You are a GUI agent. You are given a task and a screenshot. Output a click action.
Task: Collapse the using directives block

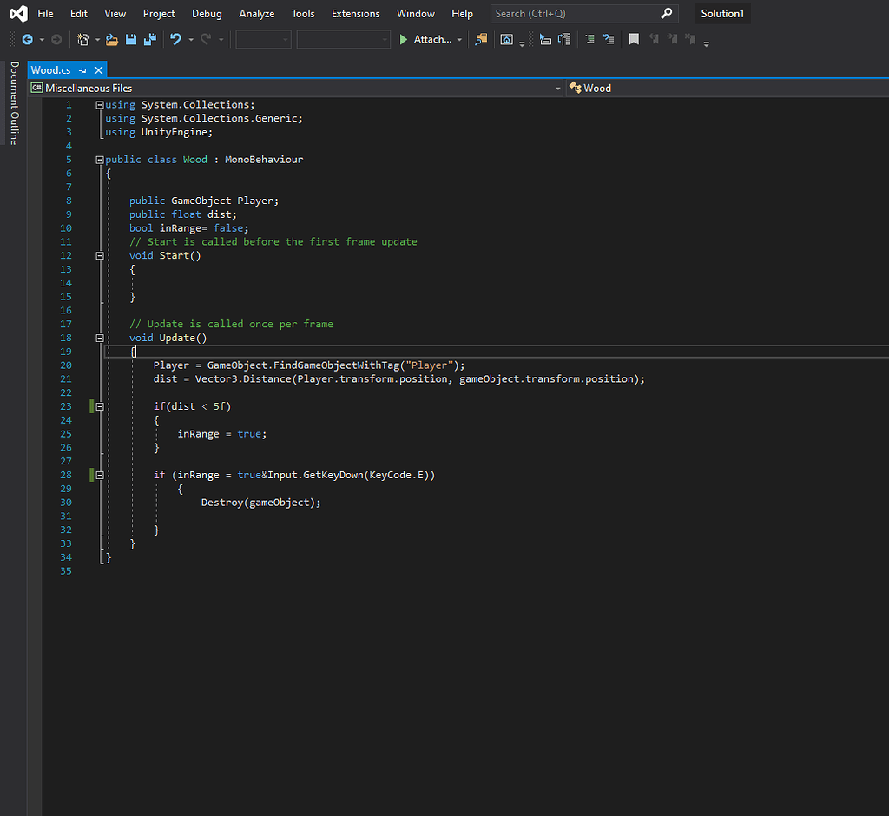coord(100,105)
